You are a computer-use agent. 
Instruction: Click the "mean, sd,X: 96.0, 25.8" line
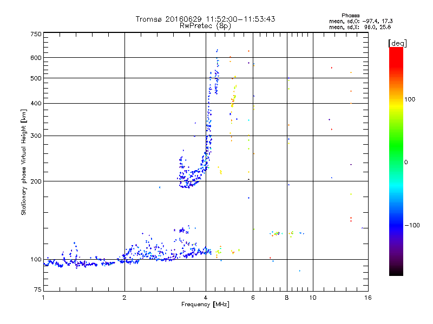point(360,28)
